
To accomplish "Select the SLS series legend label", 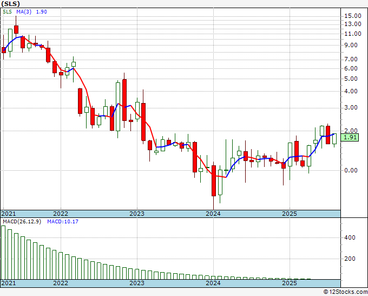I will click(7, 12).
